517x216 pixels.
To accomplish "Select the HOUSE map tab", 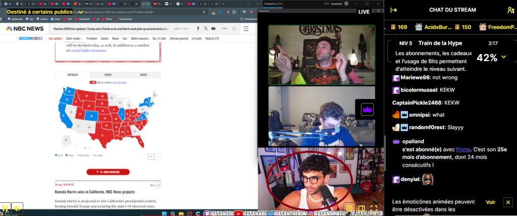I will coord(144,75).
